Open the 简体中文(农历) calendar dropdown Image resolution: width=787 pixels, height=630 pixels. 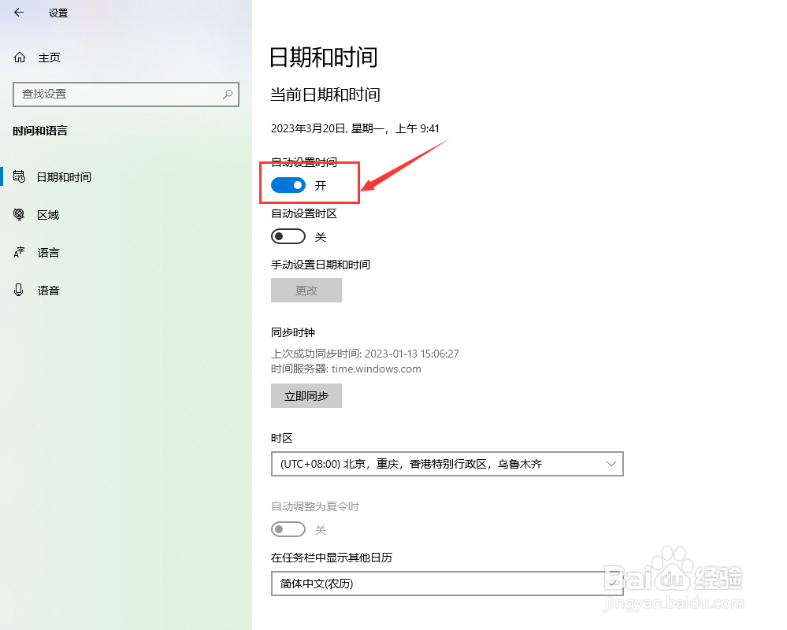pyautogui.click(x=447, y=584)
